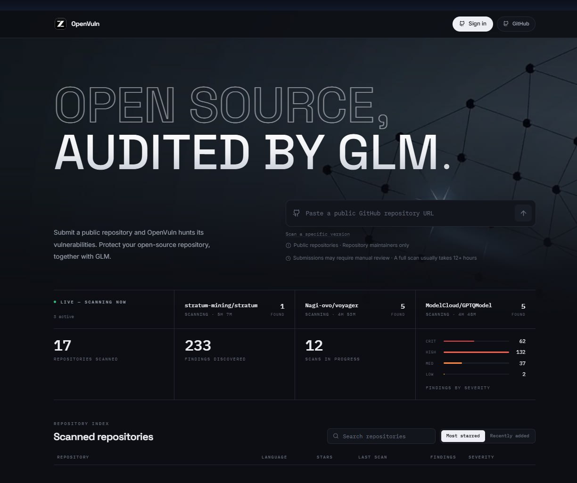
Task: Open the ModelCloud/GPTQModel scan card
Action: pos(476,310)
